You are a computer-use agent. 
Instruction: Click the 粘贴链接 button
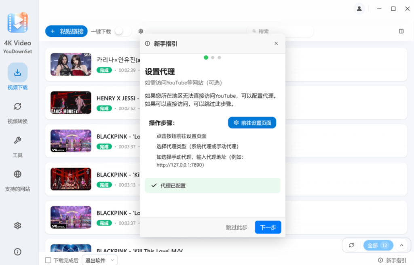[66, 31]
